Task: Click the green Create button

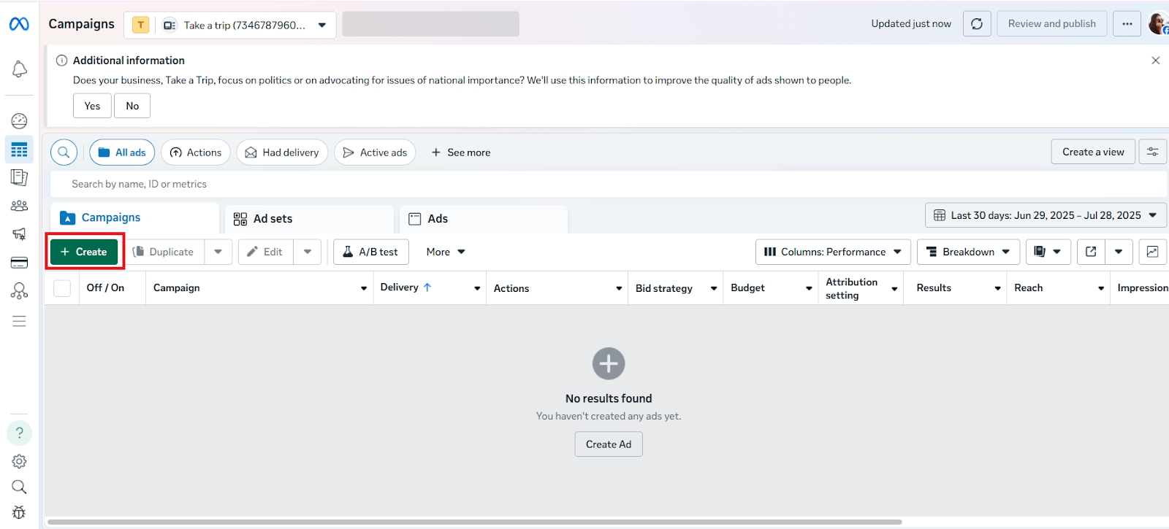Action: (84, 252)
